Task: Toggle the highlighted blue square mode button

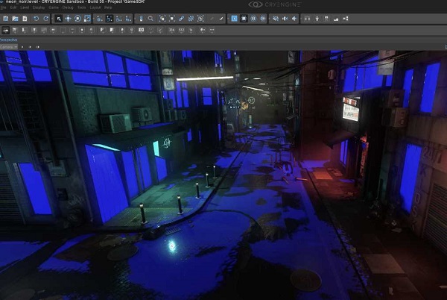Action: (234, 19)
